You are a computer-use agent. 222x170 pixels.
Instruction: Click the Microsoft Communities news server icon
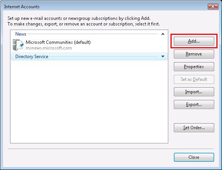pos(18,45)
